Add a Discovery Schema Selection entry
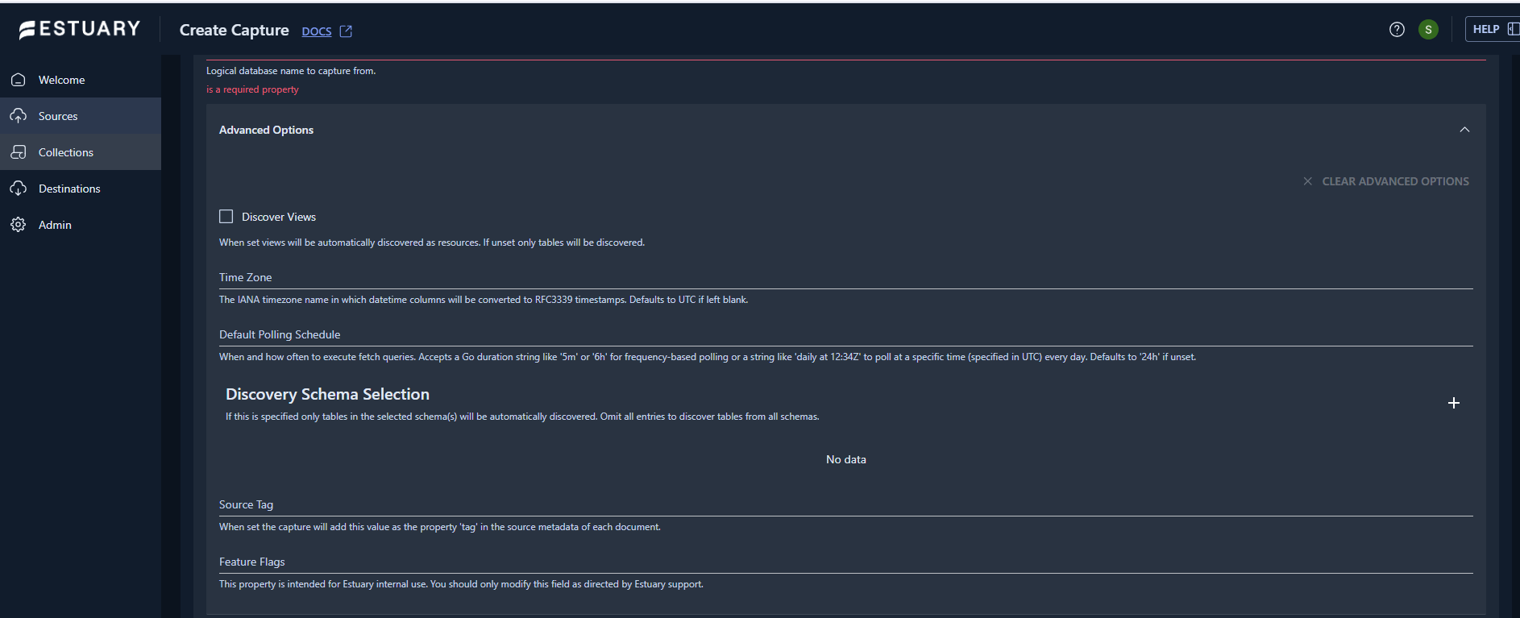The height and width of the screenshot is (618, 1520). point(1453,403)
